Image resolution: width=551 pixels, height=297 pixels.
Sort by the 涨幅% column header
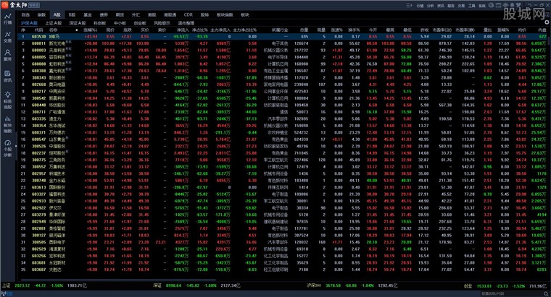91,30
